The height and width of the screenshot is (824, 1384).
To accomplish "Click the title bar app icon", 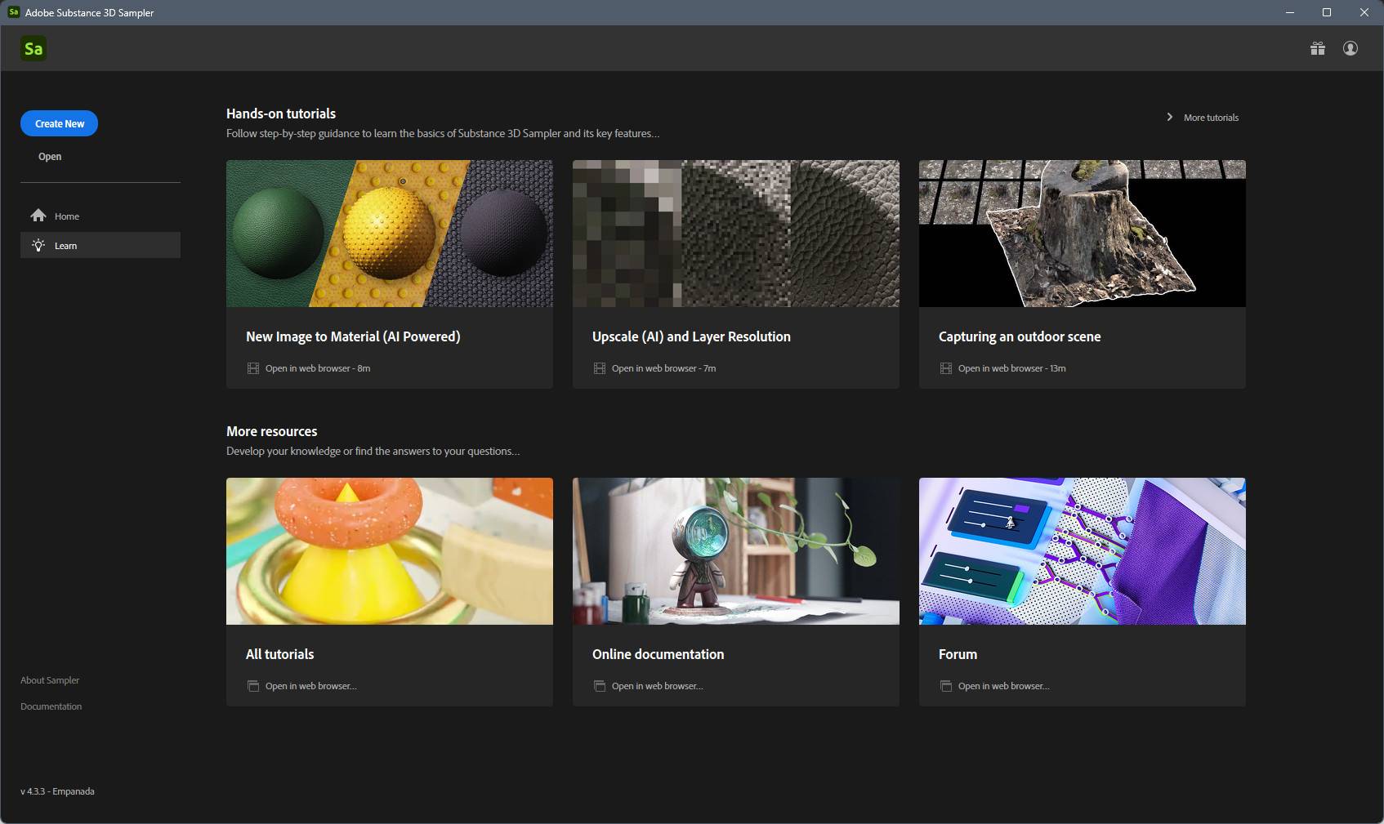I will coord(13,12).
